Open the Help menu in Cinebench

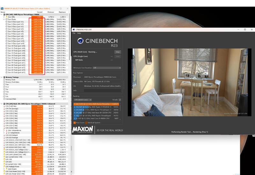tap(79, 33)
